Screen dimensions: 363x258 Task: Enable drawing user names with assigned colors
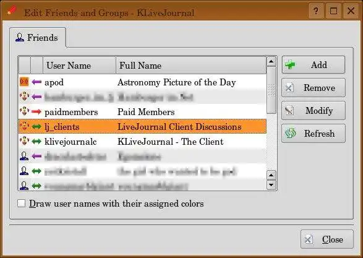pyautogui.click(x=21, y=204)
